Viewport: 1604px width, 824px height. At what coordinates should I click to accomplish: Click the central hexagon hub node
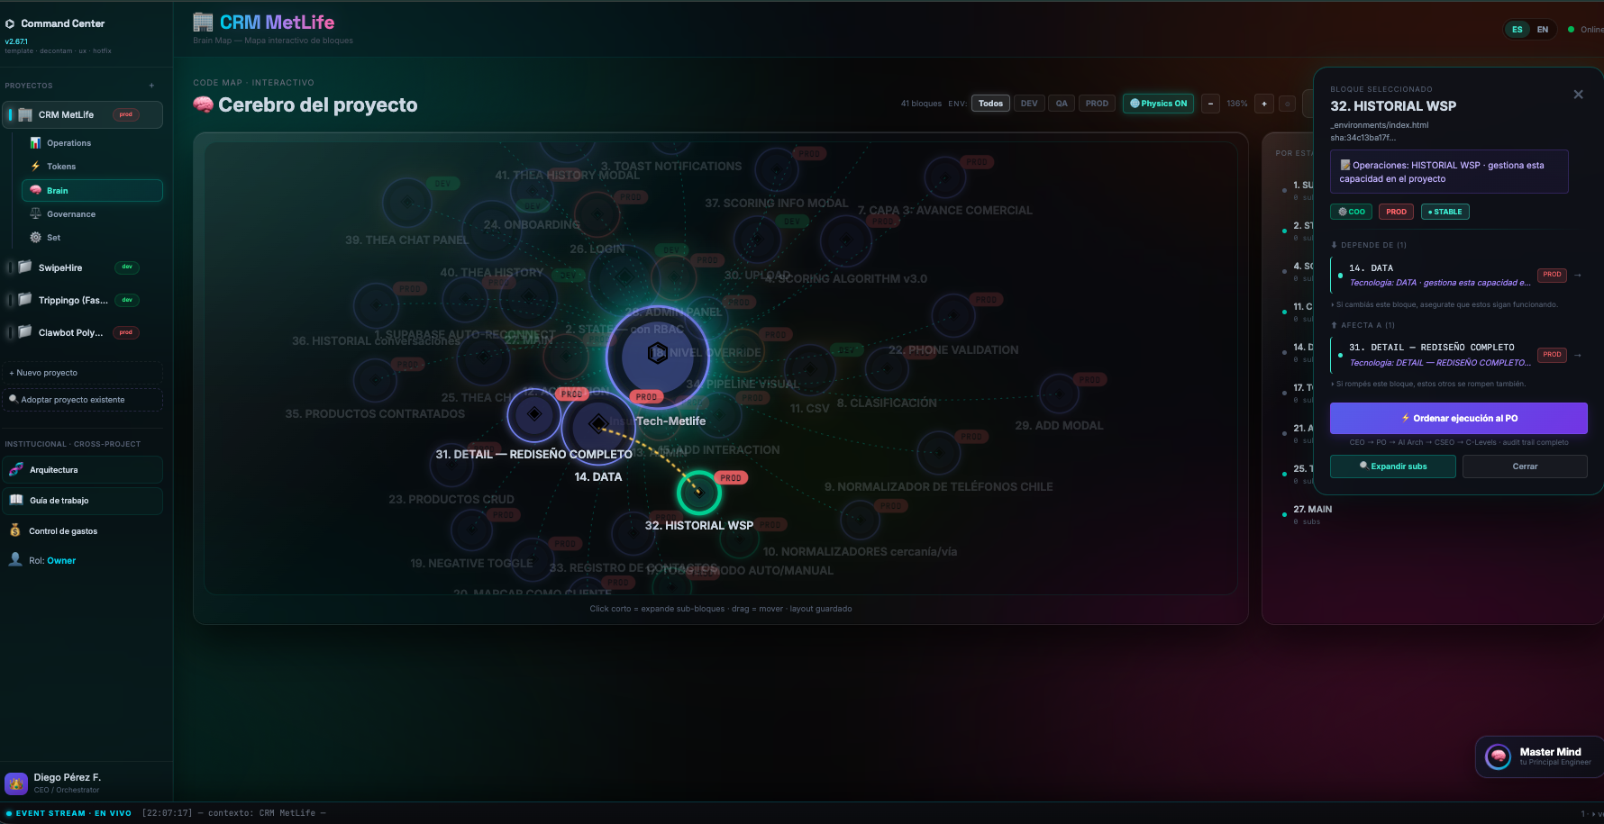coord(658,353)
